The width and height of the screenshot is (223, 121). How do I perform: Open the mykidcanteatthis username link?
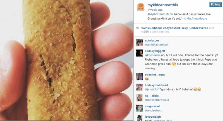pos(163,5)
